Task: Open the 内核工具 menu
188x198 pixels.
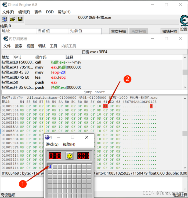Action: tap(69, 46)
